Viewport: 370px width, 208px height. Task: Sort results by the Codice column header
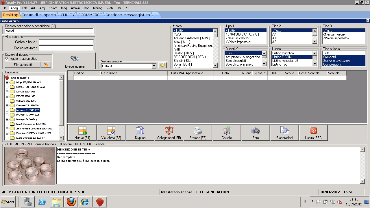tap(87, 73)
